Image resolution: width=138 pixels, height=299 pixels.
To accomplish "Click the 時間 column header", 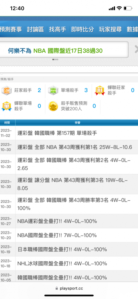I will pyautogui.click(x=7, y=123).
